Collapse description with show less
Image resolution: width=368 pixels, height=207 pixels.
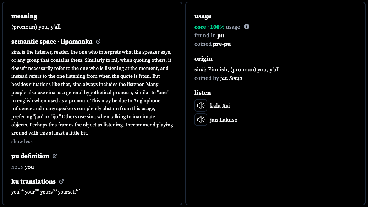(x=22, y=141)
